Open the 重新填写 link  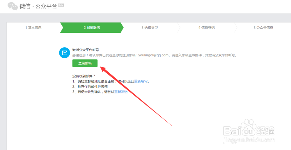tap(141, 81)
